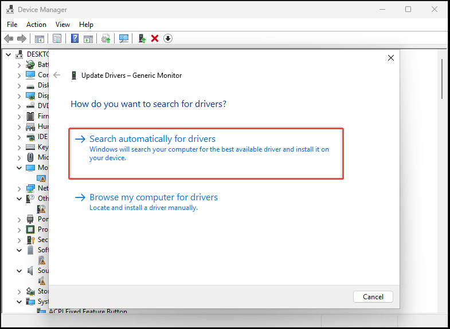The image size is (450, 329).
Task: Expand the DVD drives category
Action: point(19,106)
